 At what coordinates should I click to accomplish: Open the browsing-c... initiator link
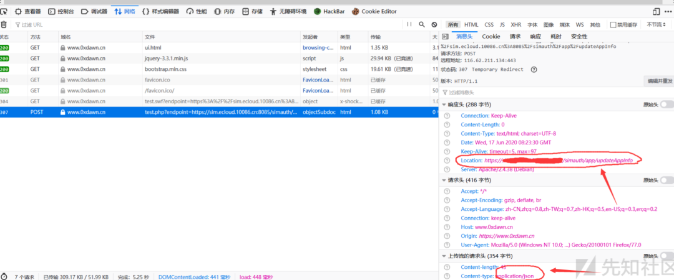tap(318, 47)
